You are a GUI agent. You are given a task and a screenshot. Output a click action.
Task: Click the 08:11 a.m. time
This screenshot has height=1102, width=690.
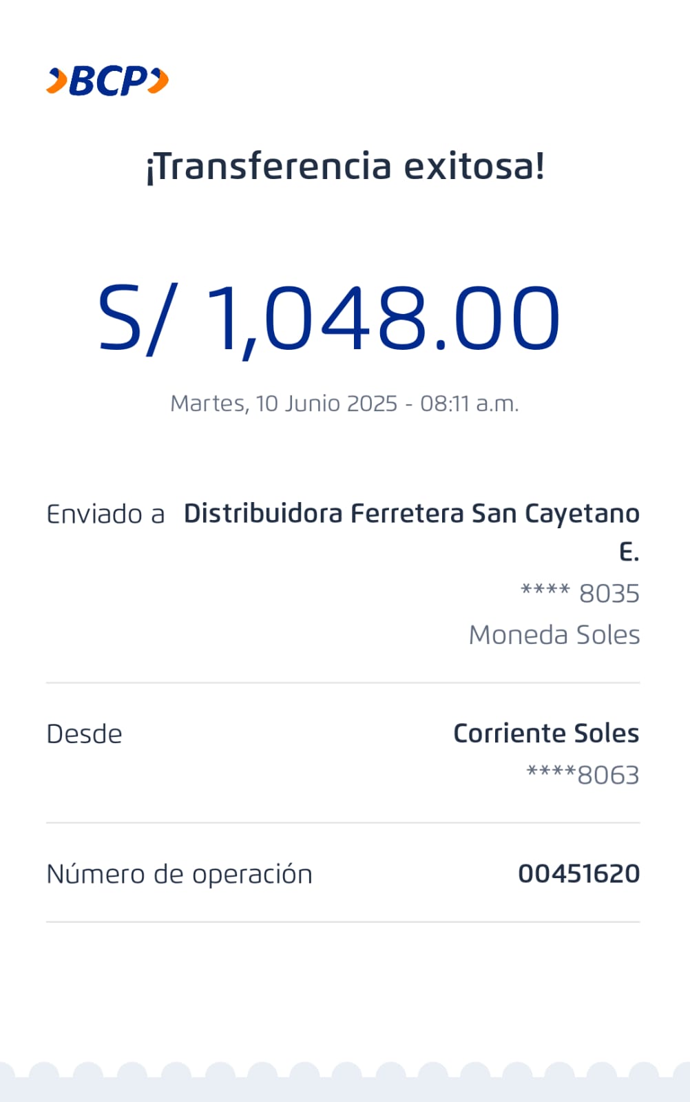(x=469, y=404)
